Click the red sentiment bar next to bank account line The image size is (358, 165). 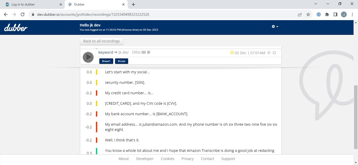point(96,114)
